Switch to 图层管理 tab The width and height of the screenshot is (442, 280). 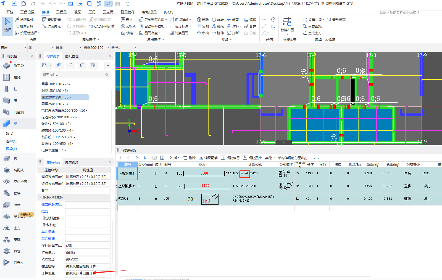tap(72, 162)
